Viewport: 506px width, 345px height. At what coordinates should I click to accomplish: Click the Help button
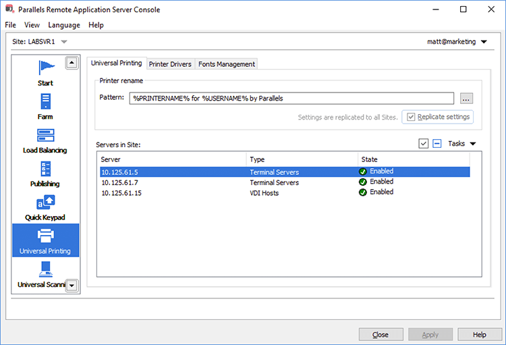pyautogui.click(x=479, y=334)
